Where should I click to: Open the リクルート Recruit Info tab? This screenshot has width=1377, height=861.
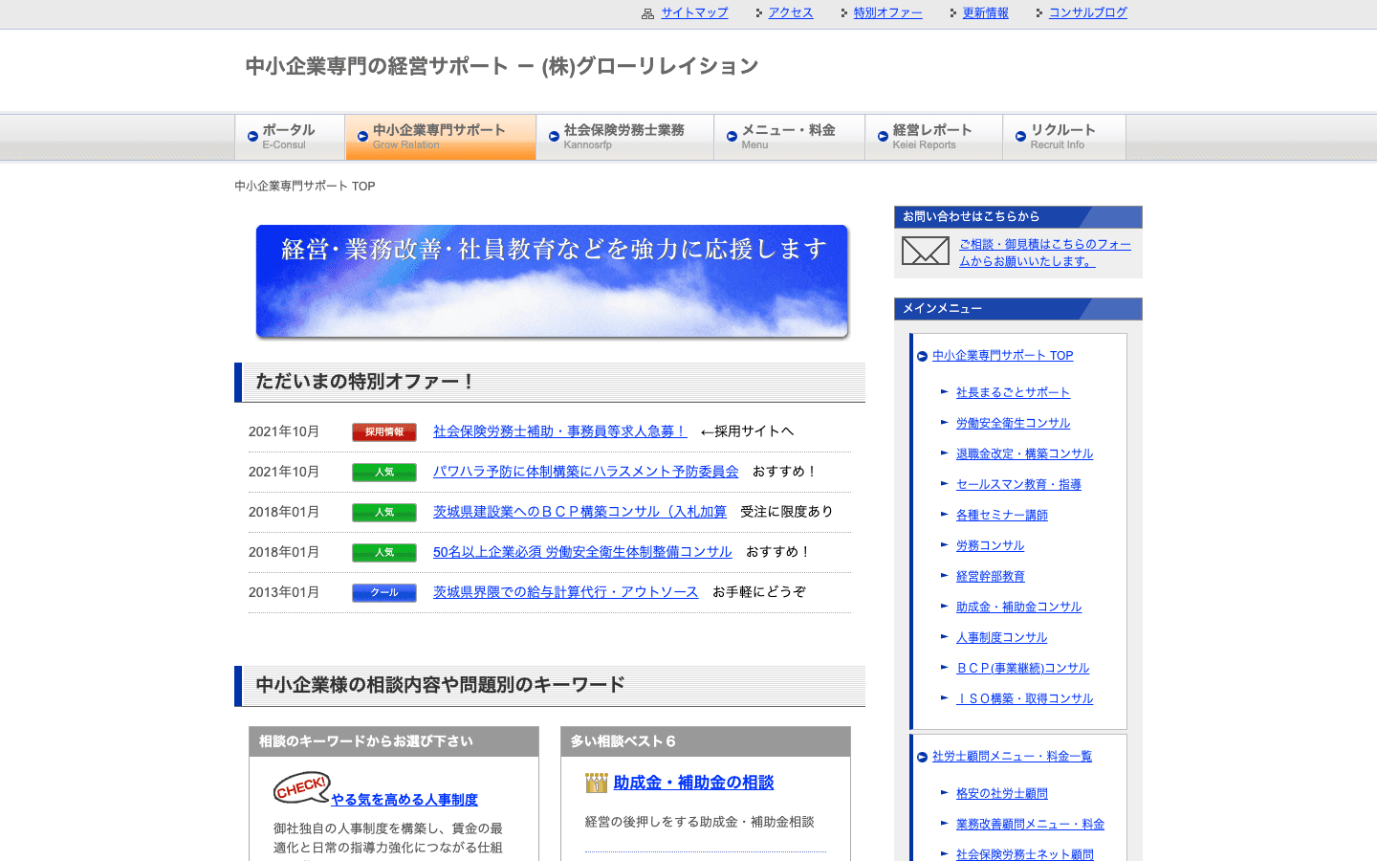pyautogui.click(x=1064, y=137)
